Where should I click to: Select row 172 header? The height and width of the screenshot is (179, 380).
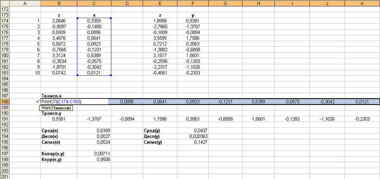point(5,9)
